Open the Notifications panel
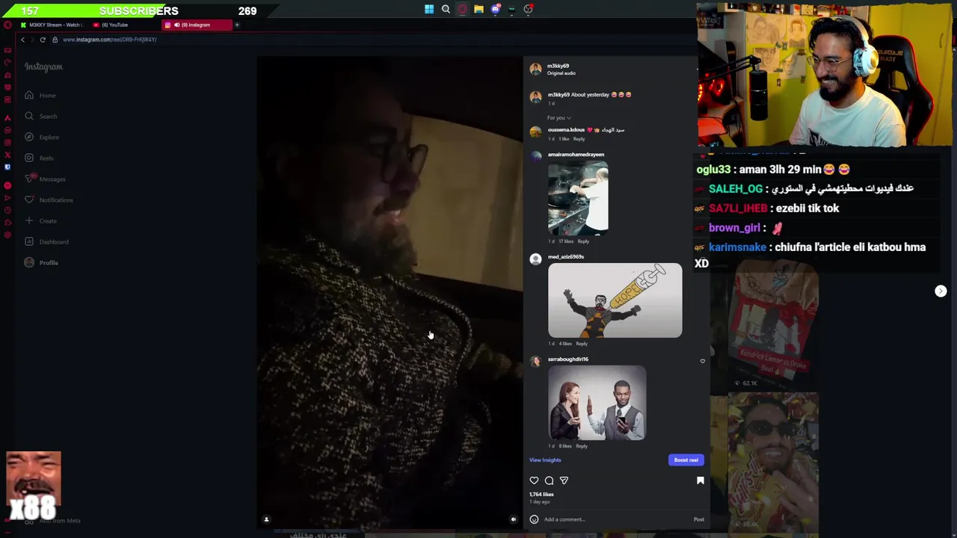 48,200
